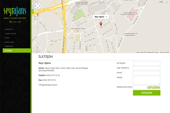170x113 pixels.
Task: Click the map zoom slider track
Action: coord(38,33)
